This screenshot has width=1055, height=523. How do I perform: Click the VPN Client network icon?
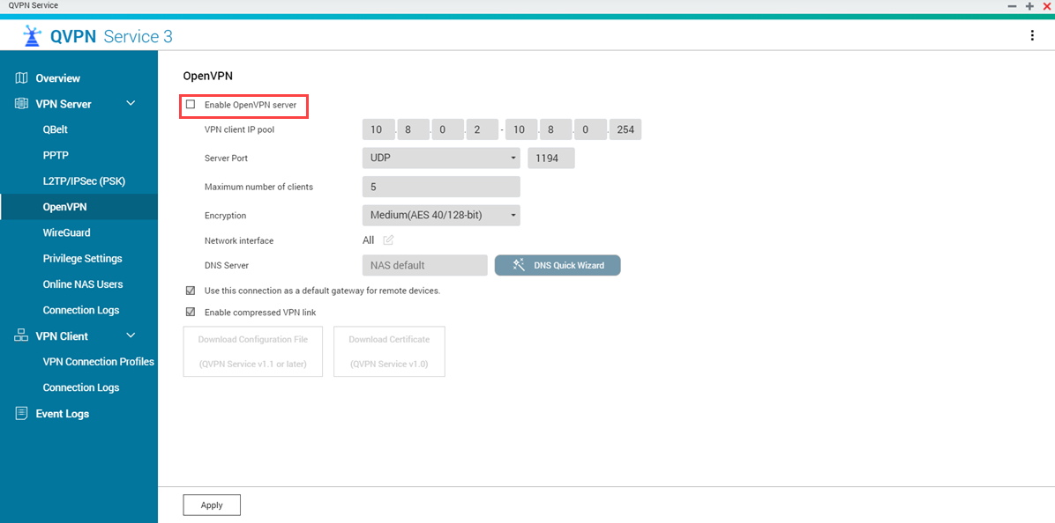click(21, 335)
